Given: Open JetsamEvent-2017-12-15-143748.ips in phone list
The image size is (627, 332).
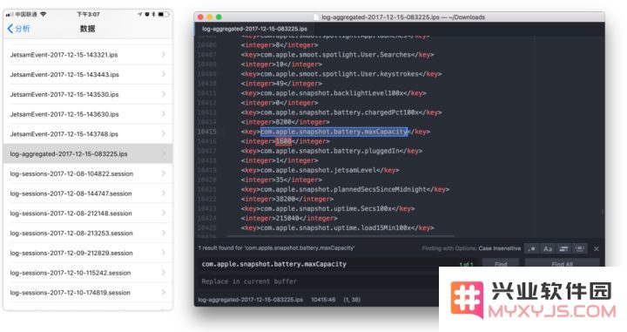Looking at the screenshot, I should coord(88,134).
